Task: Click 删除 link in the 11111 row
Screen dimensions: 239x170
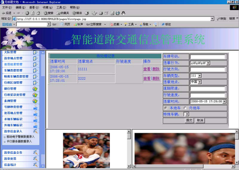Action: [x=156, y=69]
